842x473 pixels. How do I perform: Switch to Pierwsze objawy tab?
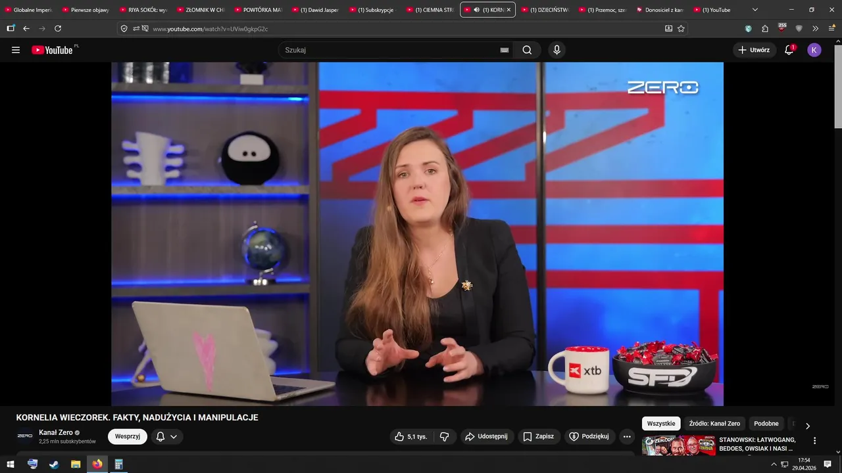point(86,10)
